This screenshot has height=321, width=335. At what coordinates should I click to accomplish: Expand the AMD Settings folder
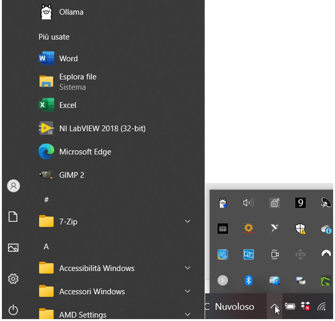pos(188,314)
